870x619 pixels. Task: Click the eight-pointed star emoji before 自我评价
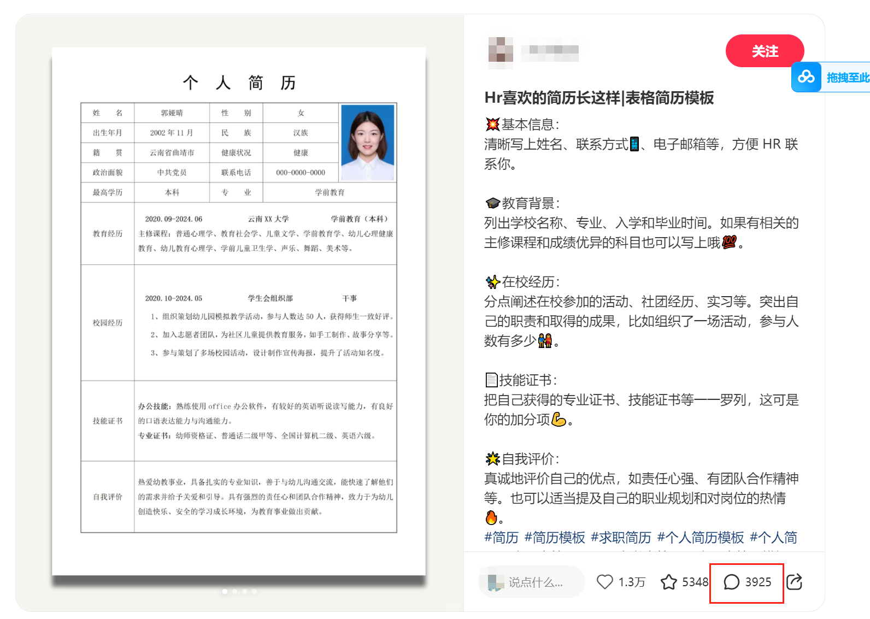click(x=492, y=459)
